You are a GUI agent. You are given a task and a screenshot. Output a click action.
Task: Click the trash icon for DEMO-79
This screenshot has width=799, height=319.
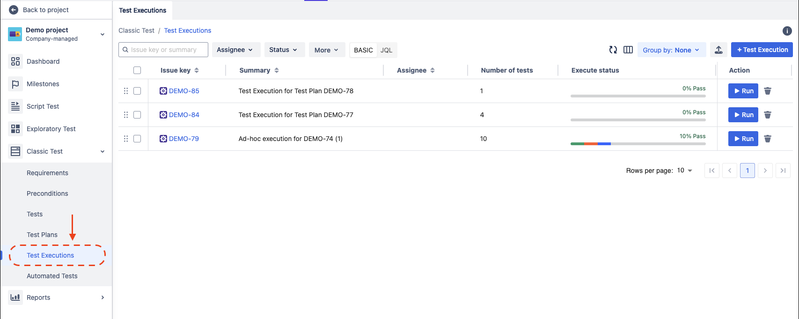point(768,139)
